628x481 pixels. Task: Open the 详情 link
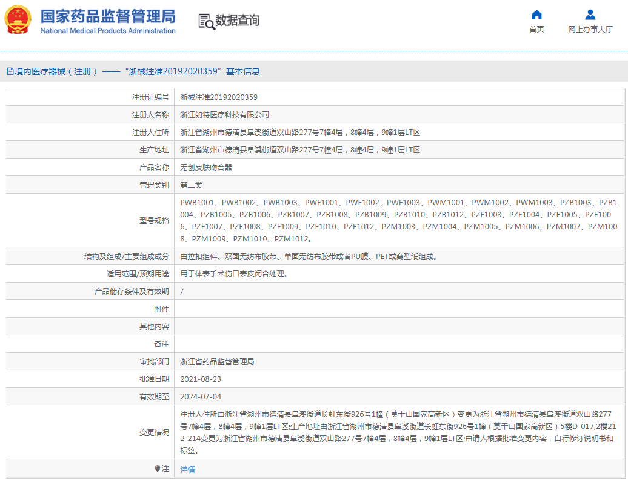[x=187, y=470]
